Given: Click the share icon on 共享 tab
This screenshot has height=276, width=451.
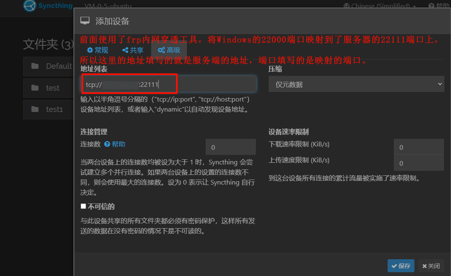Looking at the screenshot, I should [125, 50].
